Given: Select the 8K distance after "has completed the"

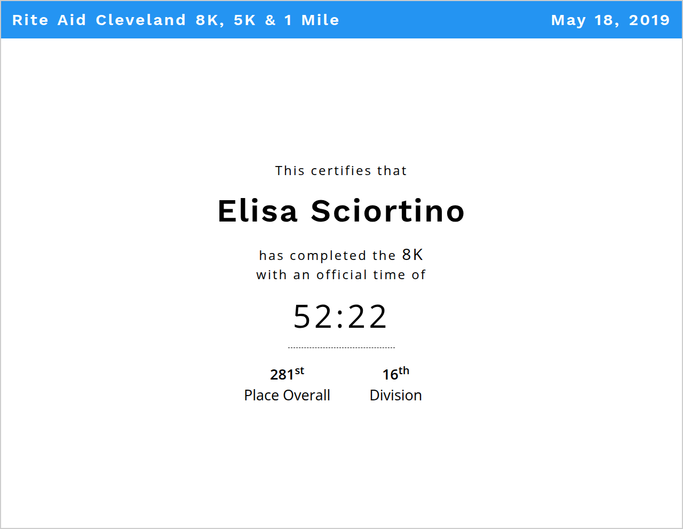Looking at the screenshot, I should [x=412, y=255].
